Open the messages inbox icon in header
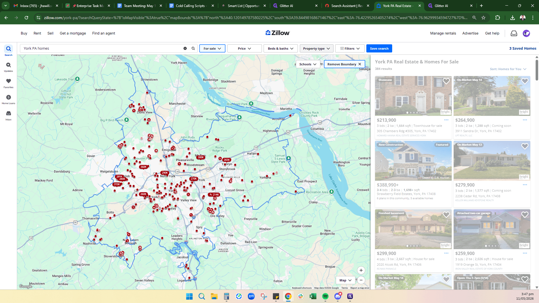 coord(514,33)
